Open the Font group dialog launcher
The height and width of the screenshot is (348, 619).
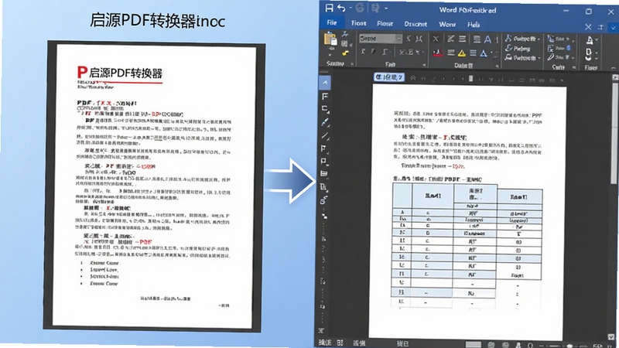tap(424, 65)
